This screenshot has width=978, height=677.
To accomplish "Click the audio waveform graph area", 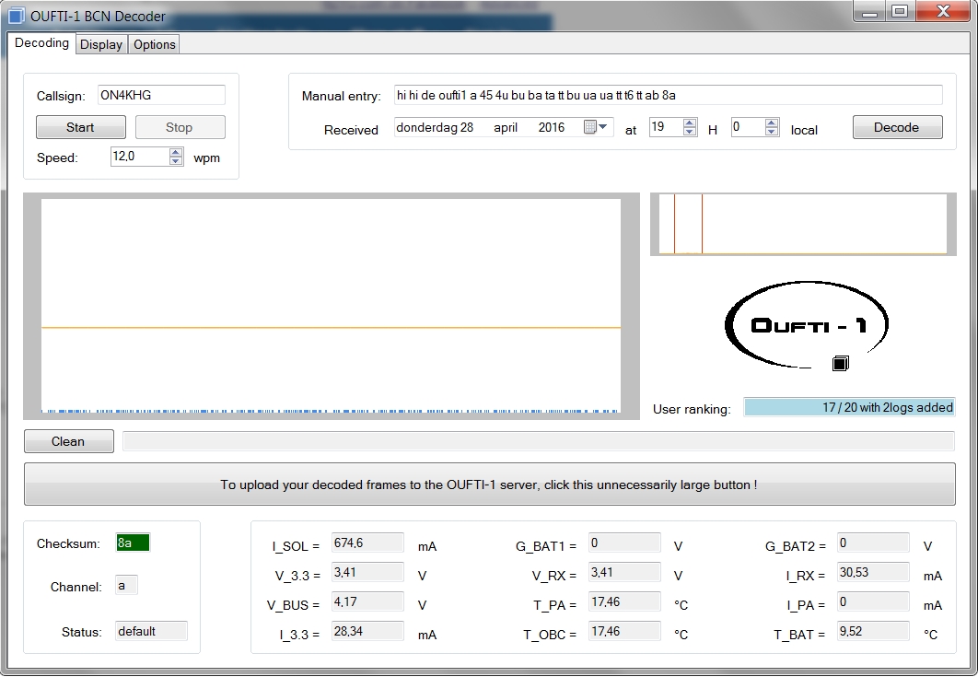I will 332,306.
